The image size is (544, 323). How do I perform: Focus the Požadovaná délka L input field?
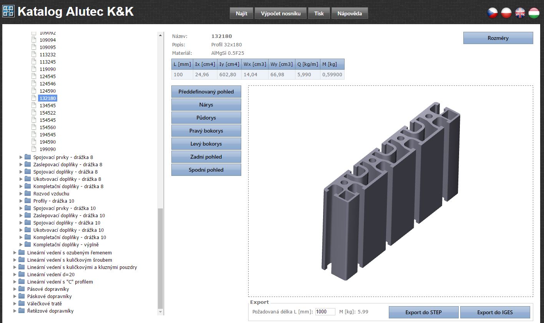click(325, 312)
